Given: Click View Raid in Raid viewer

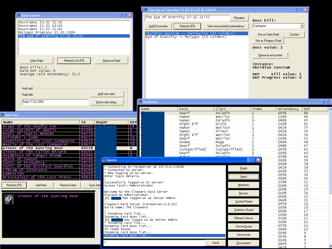Looking at the screenshot, I should click(x=37, y=61).
